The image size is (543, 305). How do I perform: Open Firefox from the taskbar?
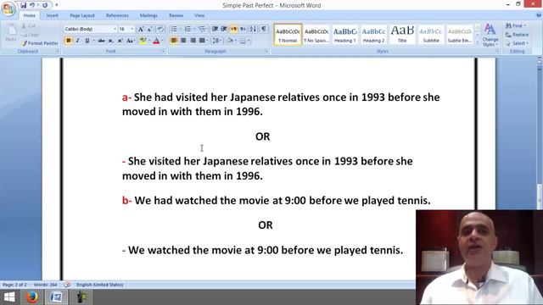point(32,297)
